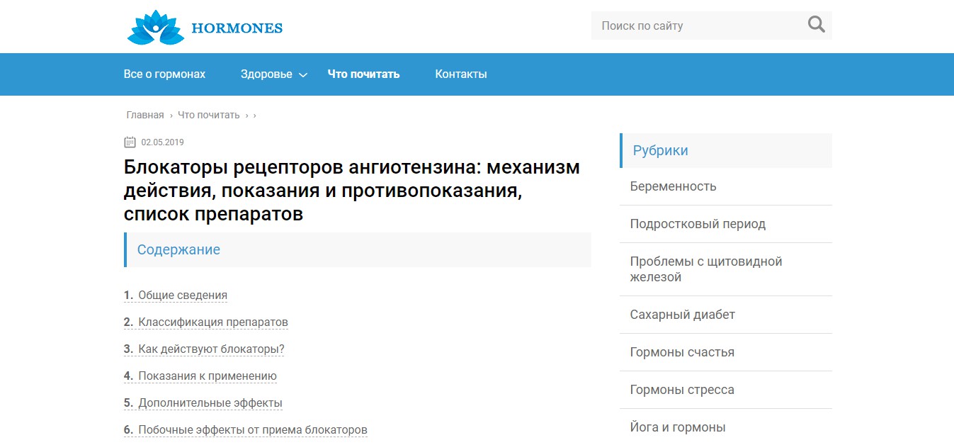Open 'Проблемы с щитовидной железой' rubric
The height and width of the screenshot is (445, 954).
pos(706,269)
